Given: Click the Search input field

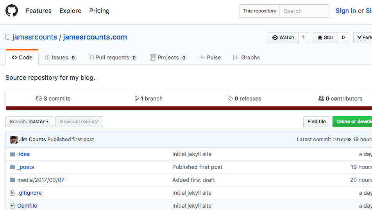Looking at the screenshot, I should pyautogui.click(x=304, y=11).
